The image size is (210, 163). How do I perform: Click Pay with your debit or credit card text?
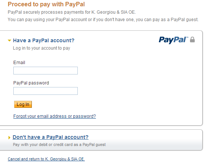(x=59, y=144)
